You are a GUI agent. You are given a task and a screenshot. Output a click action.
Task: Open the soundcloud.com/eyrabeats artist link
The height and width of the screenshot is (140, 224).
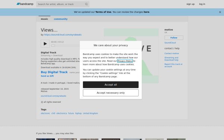(x=63, y=35)
